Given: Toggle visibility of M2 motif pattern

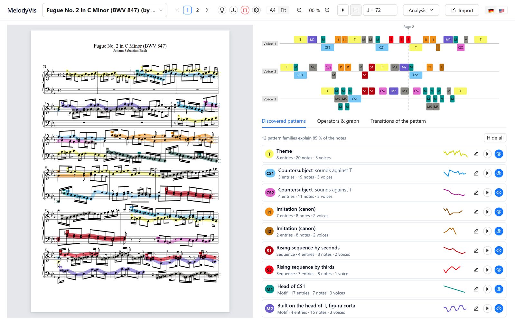Looking at the screenshot, I should pos(499,308).
